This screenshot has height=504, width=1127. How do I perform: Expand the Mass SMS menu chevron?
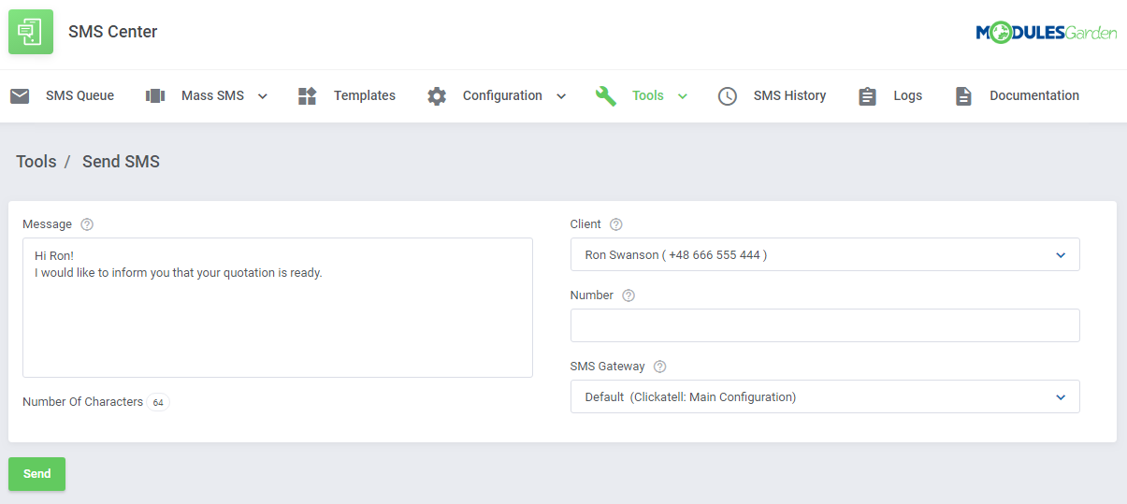coord(263,96)
